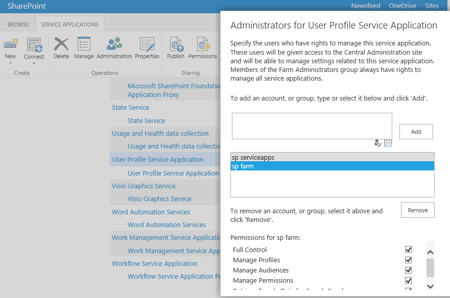Open indented Work Management Service App proxy

point(174,251)
